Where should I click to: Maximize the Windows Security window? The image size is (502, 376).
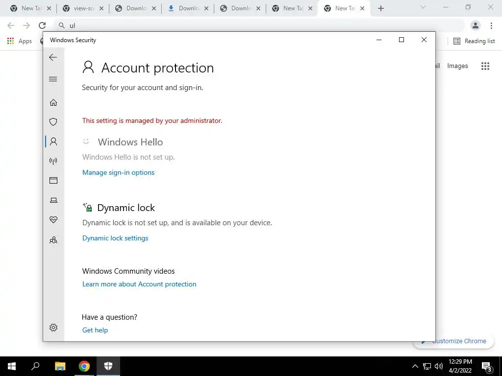pos(402,40)
